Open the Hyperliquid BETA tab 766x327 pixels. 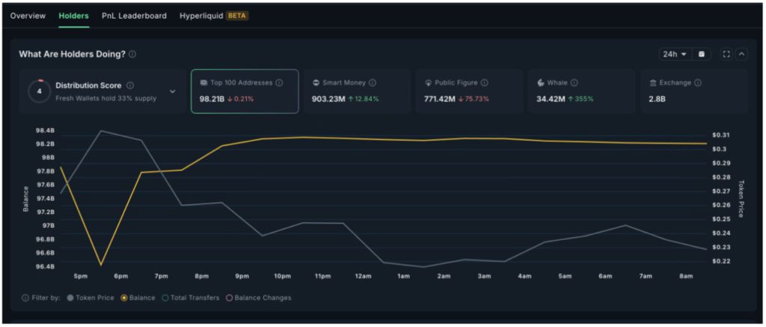tap(213, 16)
